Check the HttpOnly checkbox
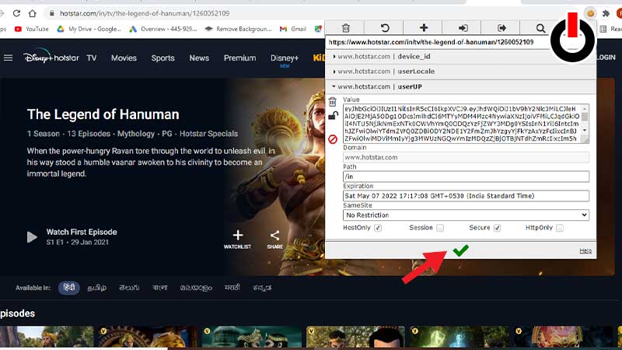This screenshot has height=350, width=622. pos(559,228)
